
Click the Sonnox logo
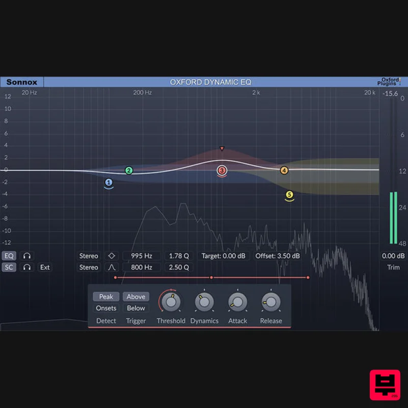click(22, 82)
